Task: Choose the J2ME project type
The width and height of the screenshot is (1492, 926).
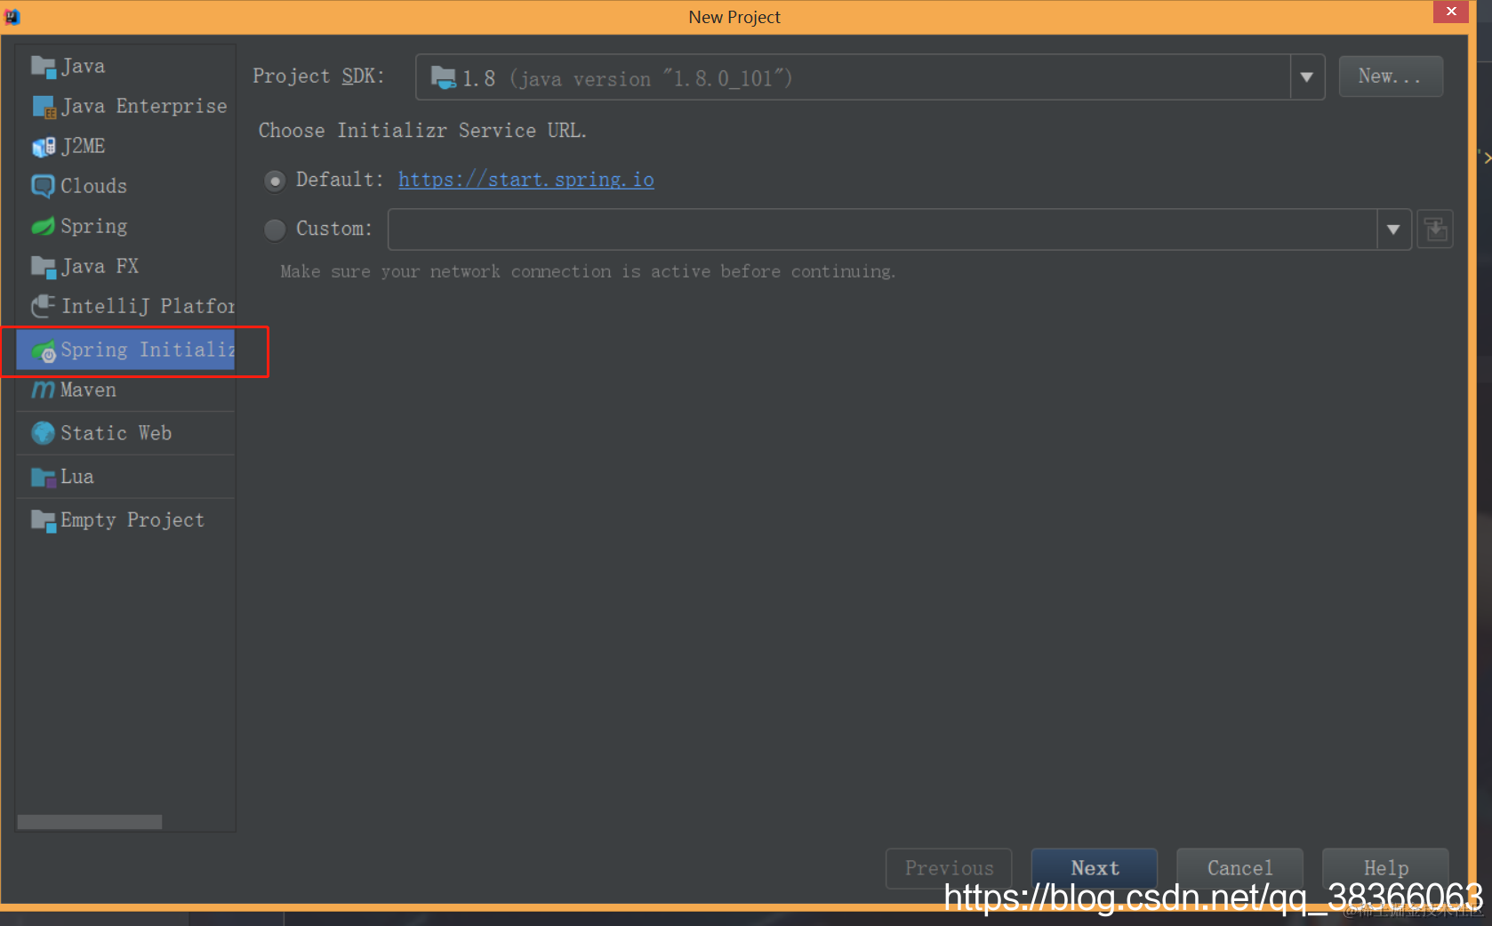Action: [125, 147]
